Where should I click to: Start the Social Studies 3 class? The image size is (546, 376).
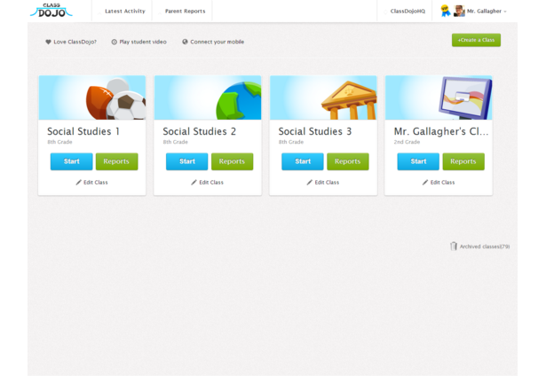303,161
